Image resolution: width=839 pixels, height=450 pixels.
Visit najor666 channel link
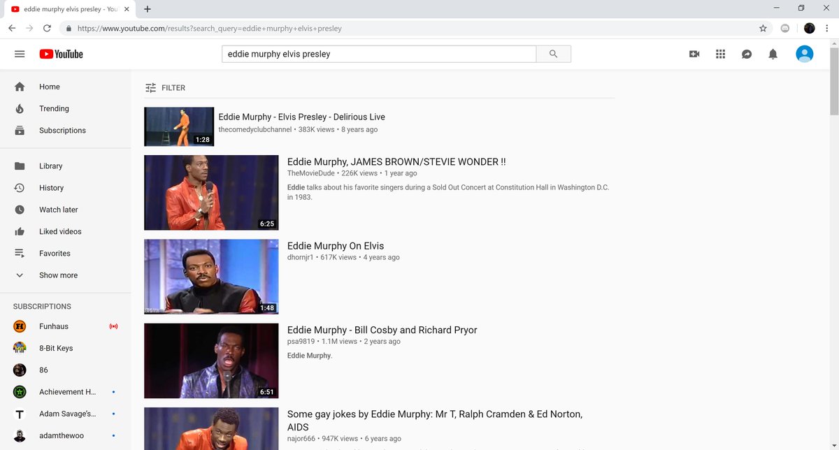pyautogui.click(x=302, y=439)
